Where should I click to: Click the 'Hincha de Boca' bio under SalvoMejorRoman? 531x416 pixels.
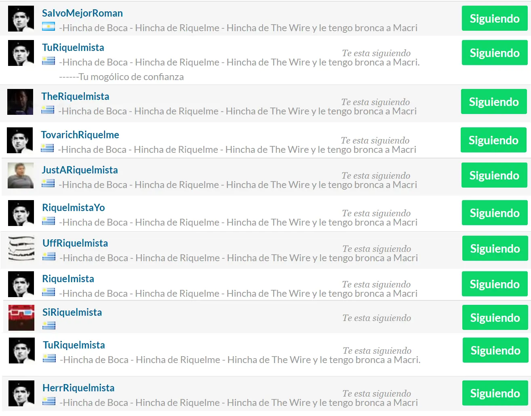pos(238,28)
